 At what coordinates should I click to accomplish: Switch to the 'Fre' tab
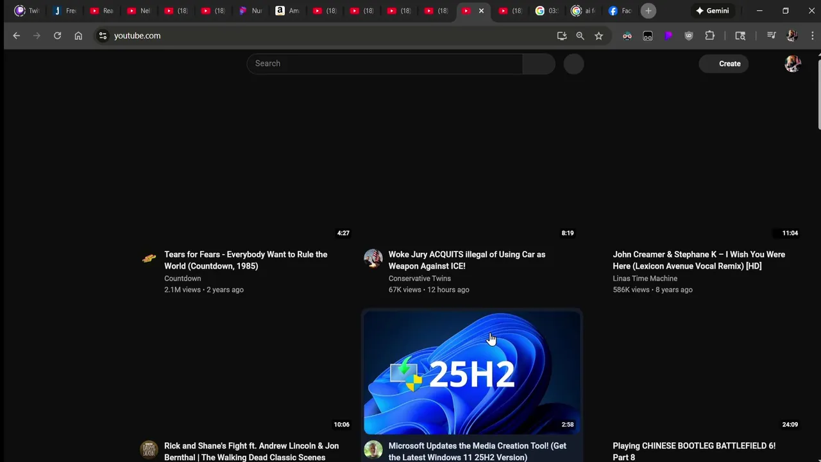click(x=64, y=11)
